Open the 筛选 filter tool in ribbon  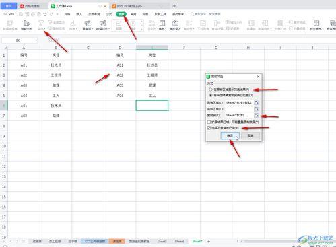point(41,25)
